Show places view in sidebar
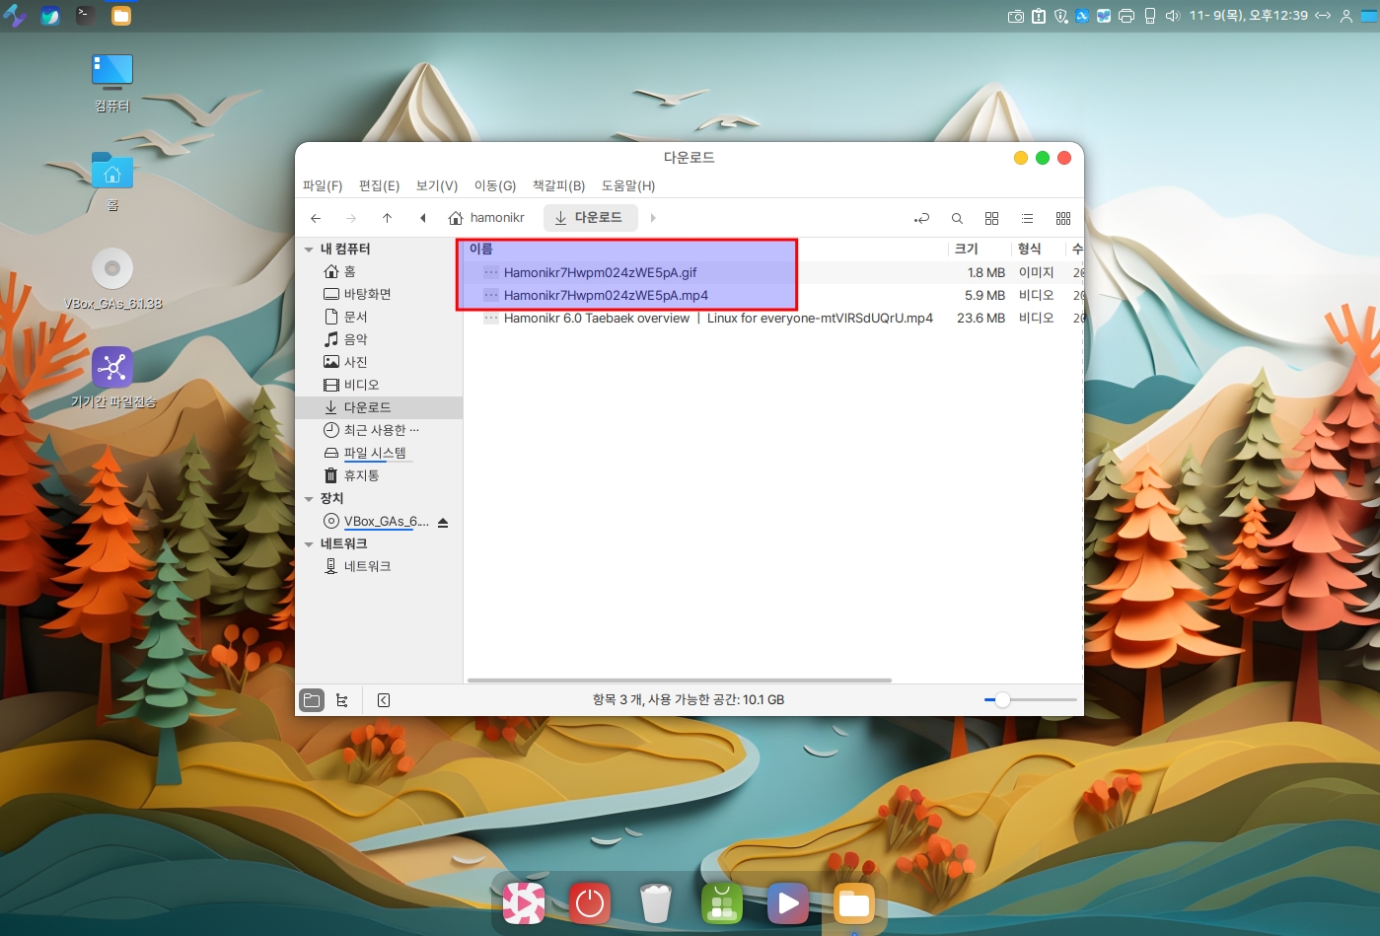The image size is (1380, 936). tap(312, 700)
